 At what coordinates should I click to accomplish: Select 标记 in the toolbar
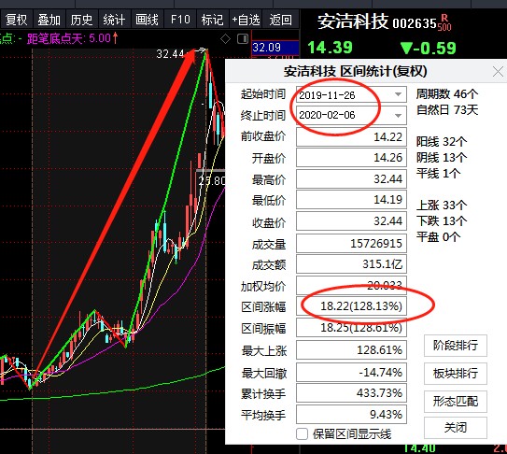point(213,20)
